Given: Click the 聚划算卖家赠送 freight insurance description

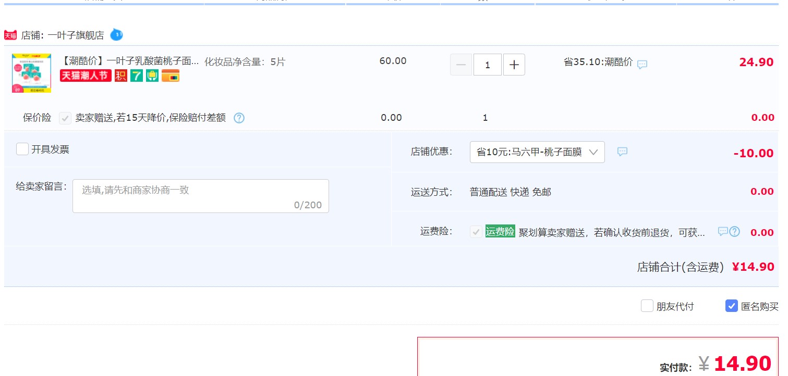Looking at the screenshot, I should pos(612,233).
